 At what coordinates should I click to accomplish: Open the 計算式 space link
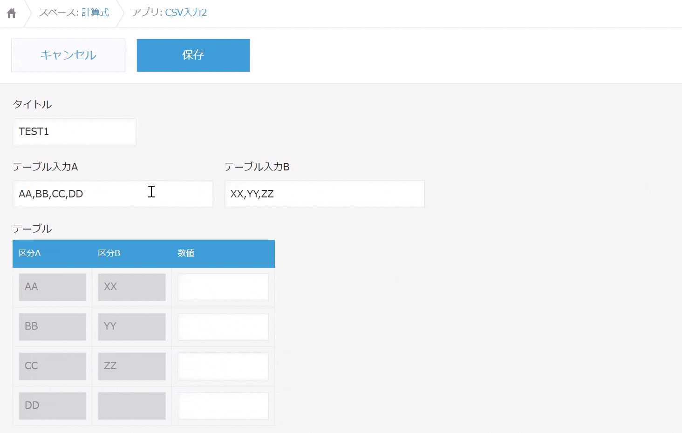click(95, 13)
